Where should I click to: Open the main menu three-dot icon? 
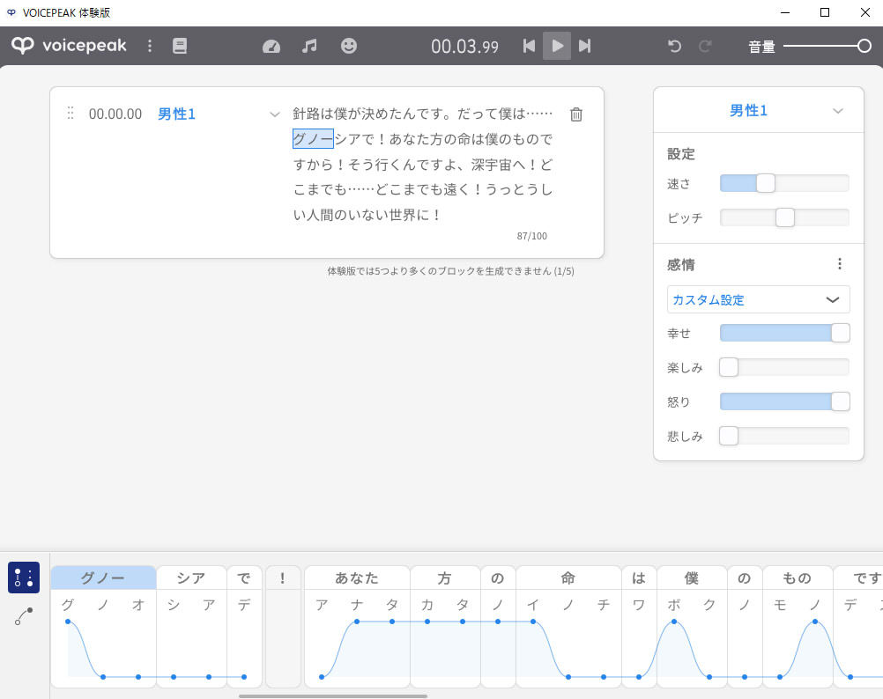click(149, 46)
